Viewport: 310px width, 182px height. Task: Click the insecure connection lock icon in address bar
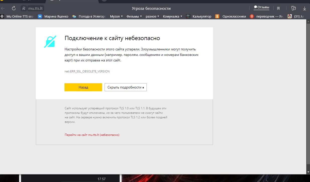tap(24, 8)
